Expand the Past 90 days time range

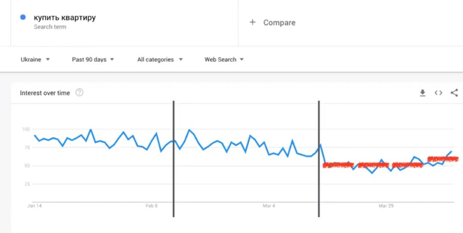pos(93,59)
